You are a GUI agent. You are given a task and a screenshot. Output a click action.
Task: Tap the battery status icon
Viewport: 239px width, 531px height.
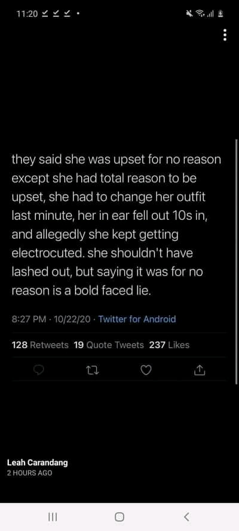[x=220, y=14]
